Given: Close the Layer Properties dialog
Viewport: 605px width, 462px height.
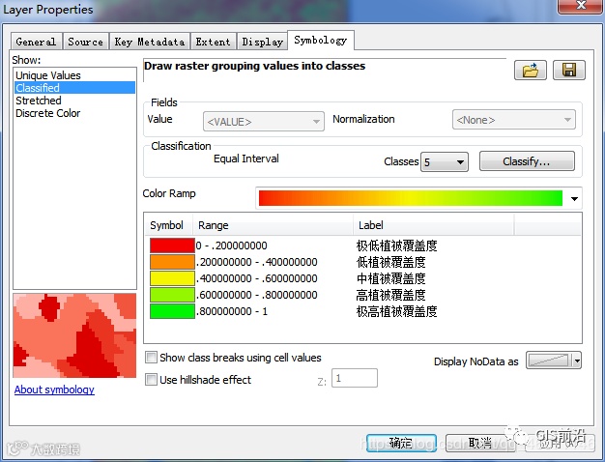Looking at the screenshot, I should tap(581, 6).
